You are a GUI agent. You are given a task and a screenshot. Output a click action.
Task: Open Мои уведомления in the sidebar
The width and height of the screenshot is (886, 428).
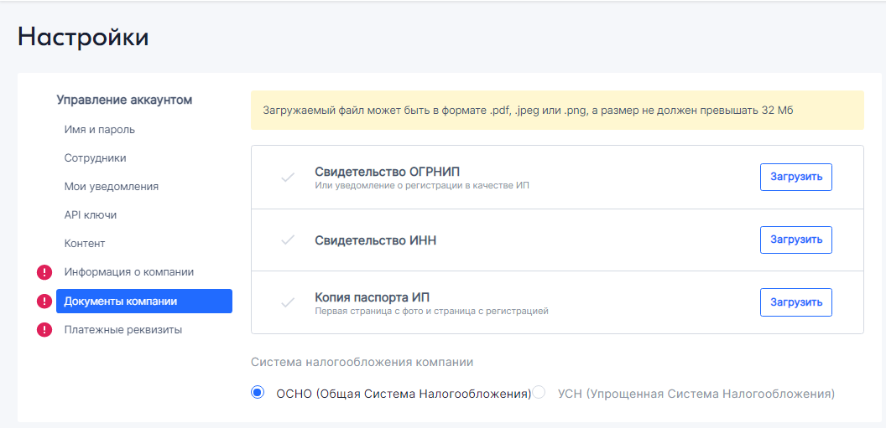[x=111, y=187]
